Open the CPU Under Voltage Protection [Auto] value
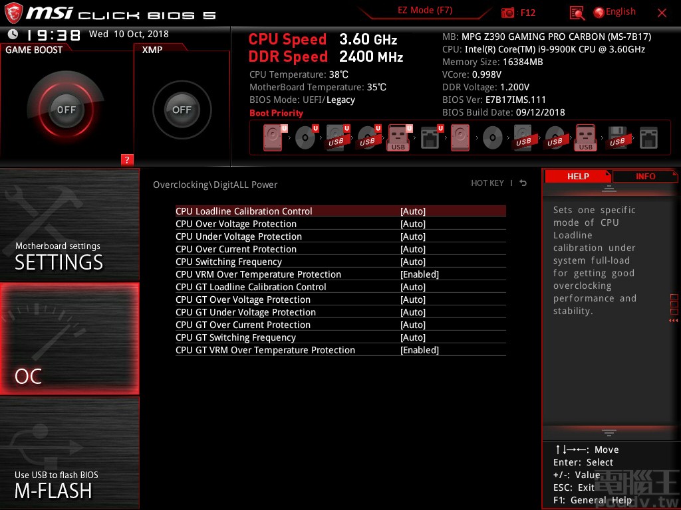Viewport: 681px width, 510px height. 412,236
